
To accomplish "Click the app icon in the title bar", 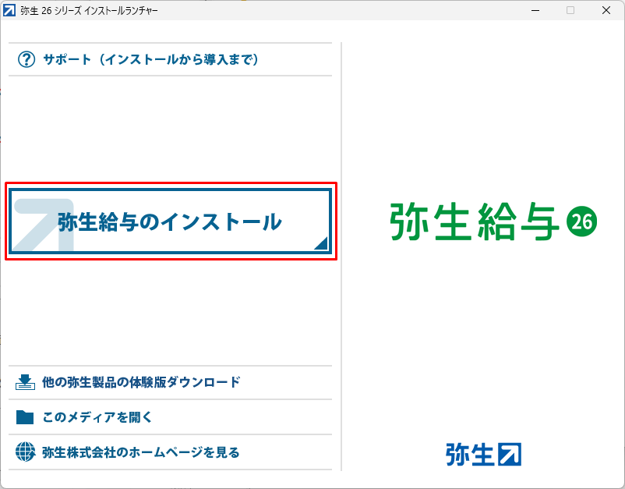I will [x=10, y=10].
